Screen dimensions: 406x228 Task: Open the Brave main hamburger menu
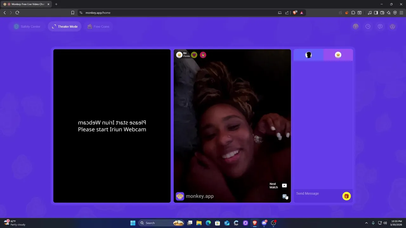pyautogui.click(x=401, y=13)
